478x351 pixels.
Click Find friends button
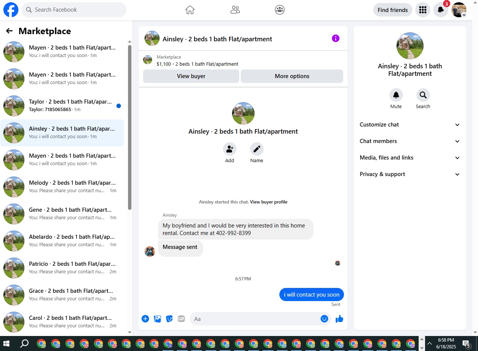(393, 10)
